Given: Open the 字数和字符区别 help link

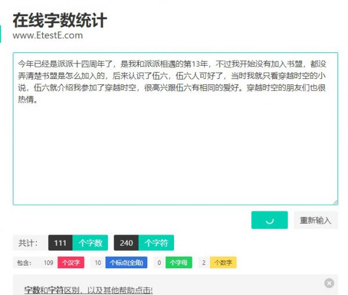Looking at the screenshot, I should [x=88, y=290].
